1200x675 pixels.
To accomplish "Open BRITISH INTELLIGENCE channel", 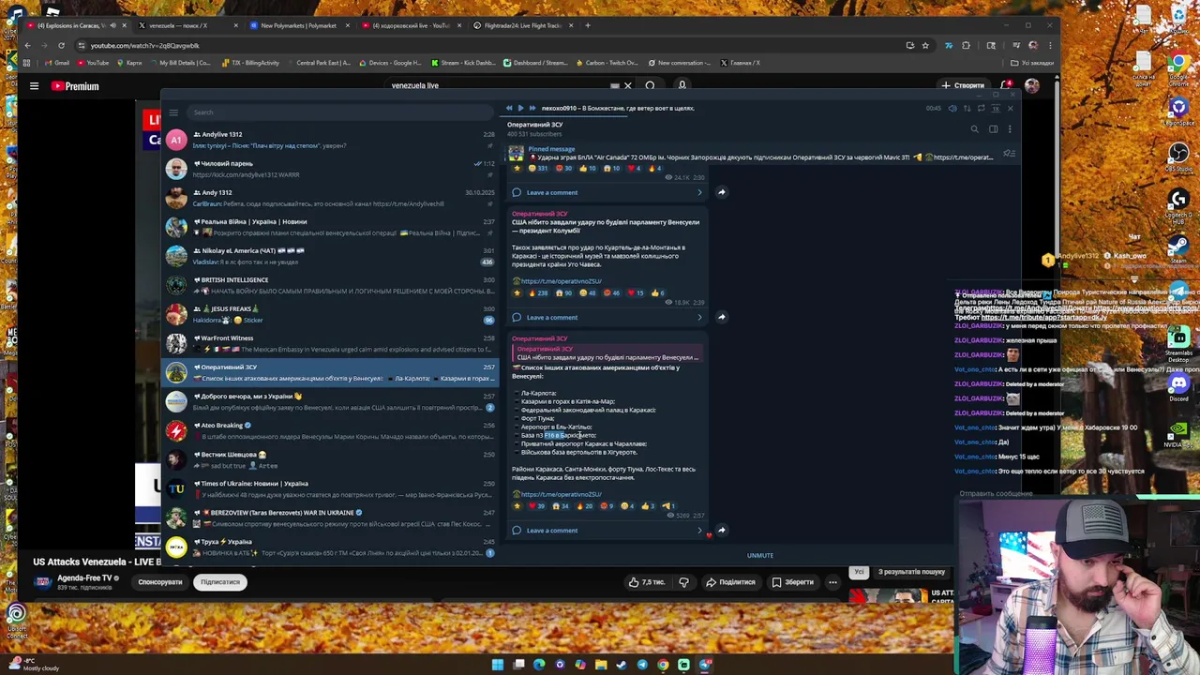I will [328, 285].
